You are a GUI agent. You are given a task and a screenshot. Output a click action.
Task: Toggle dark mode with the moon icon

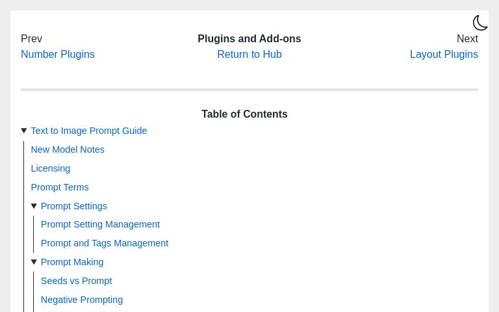[480, 23]
